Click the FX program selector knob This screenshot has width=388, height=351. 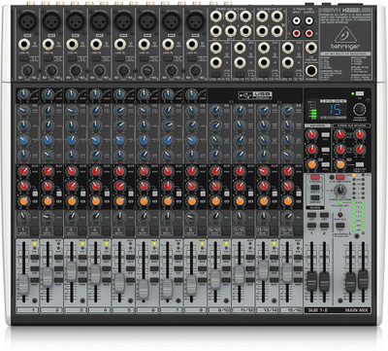tap(359, 109)
